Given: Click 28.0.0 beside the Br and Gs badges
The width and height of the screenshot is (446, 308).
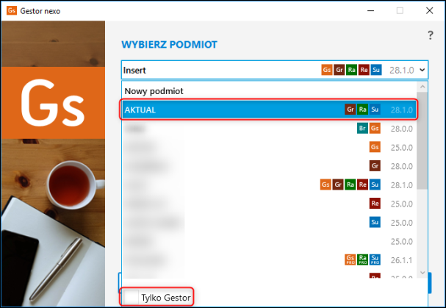Looking at the screenshot, I should point(401,129).
